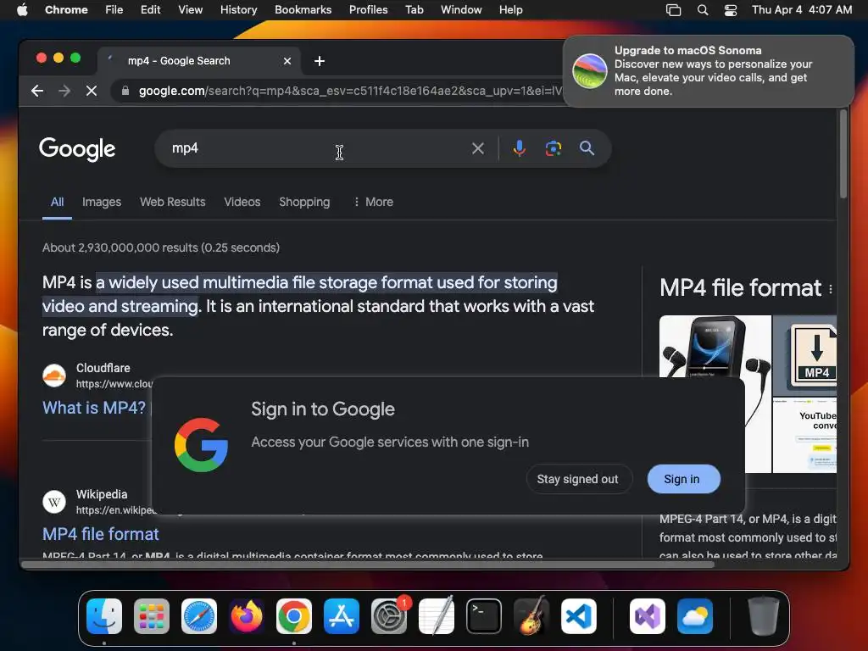Click the Cloudflare favicon in the result

(54, 376)
